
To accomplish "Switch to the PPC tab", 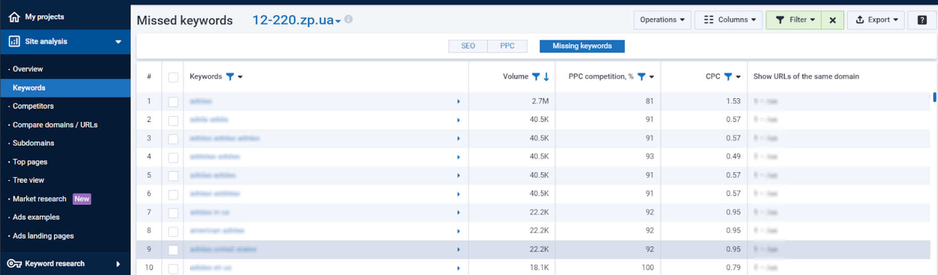I will tap(507, 46).
